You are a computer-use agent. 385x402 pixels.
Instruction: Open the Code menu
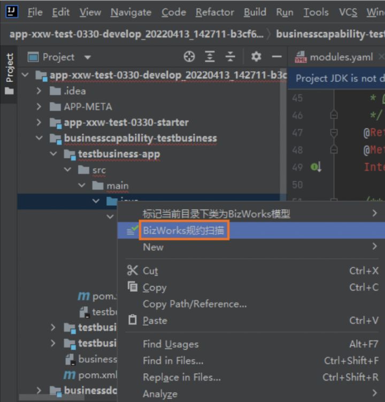174,12
